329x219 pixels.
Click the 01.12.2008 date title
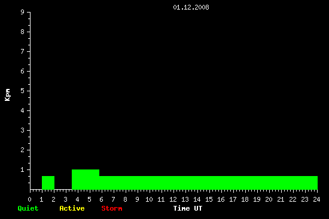[x=191, y=7]
